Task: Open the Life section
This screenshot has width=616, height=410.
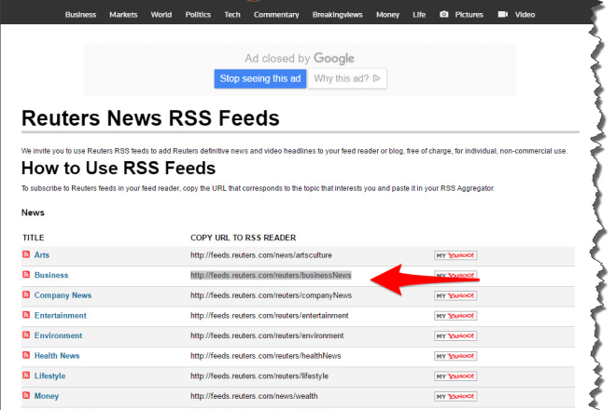Action: point(419,15)
